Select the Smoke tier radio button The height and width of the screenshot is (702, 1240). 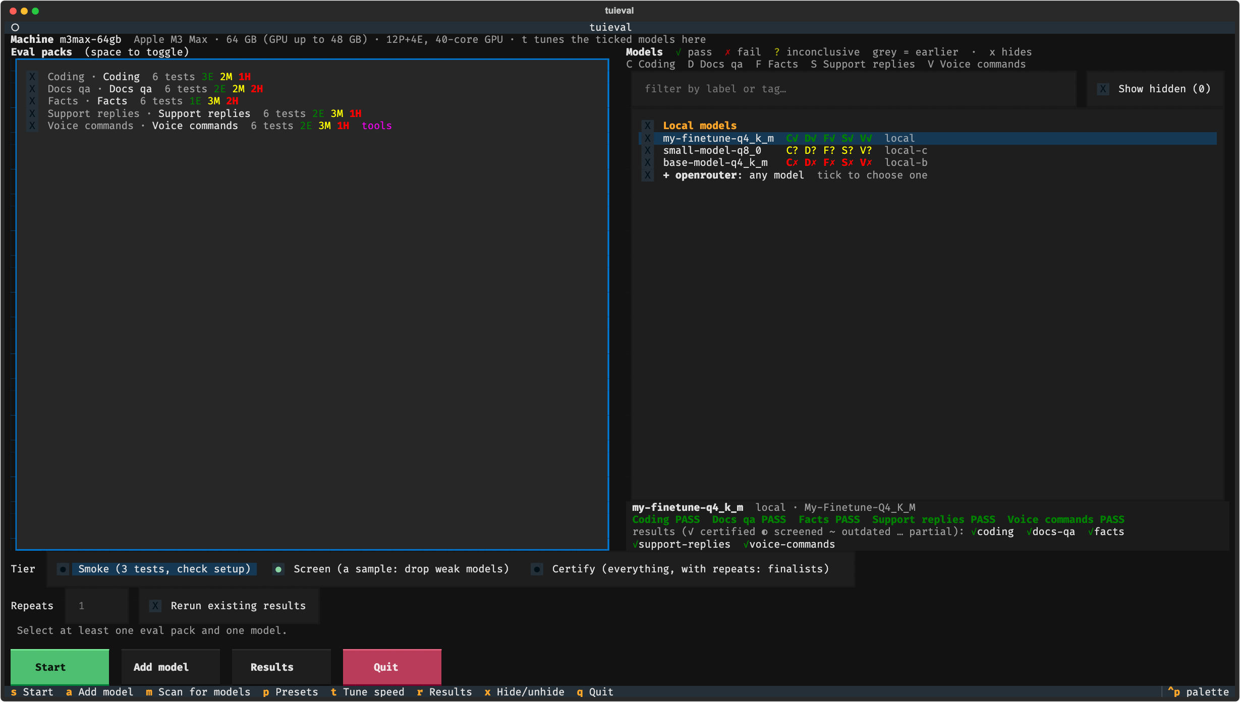(63, 569)
